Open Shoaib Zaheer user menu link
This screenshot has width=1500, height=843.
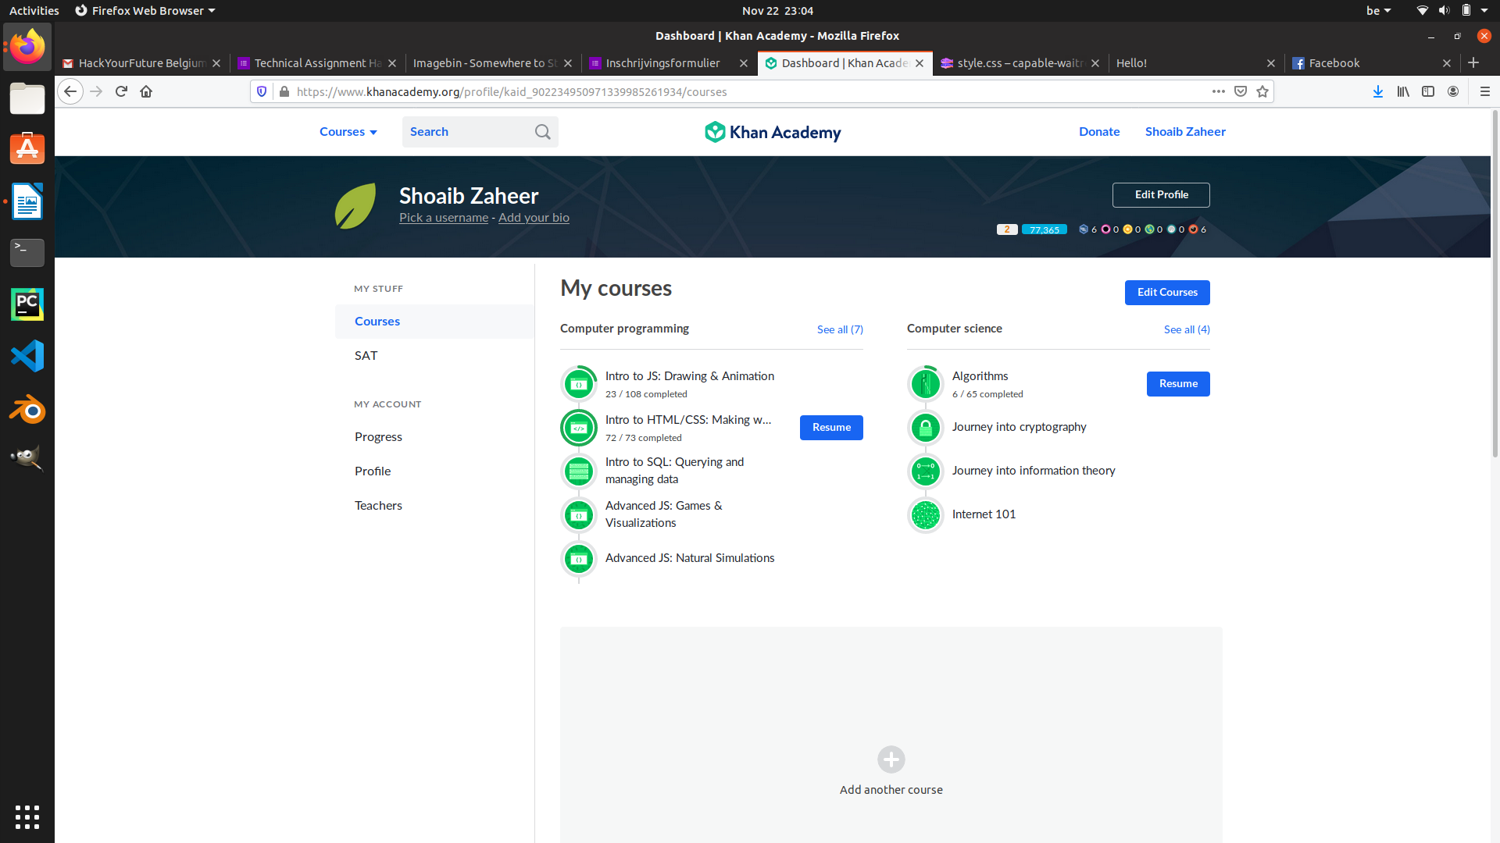click(x=1185, y=132)
